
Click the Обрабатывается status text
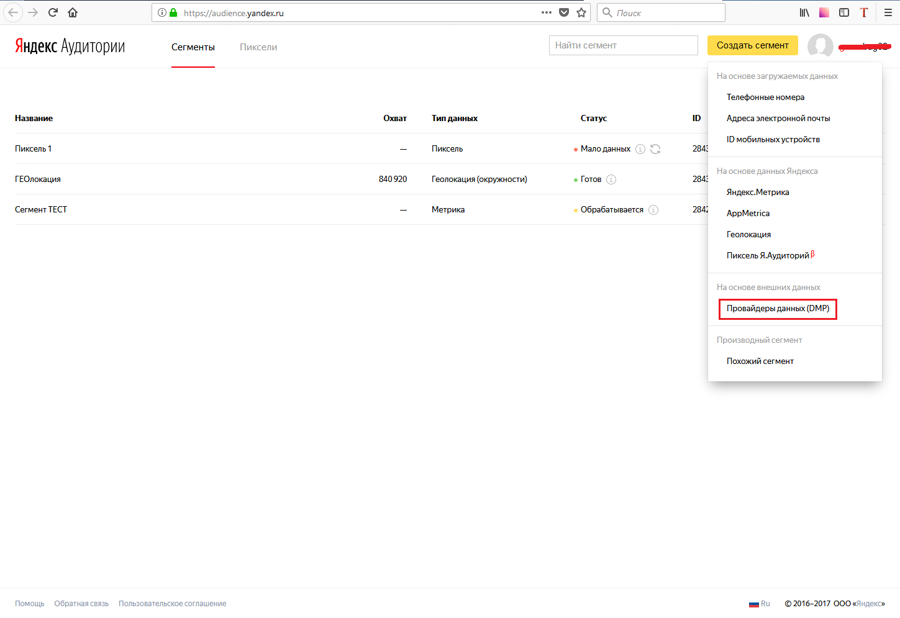coord(612,210)
